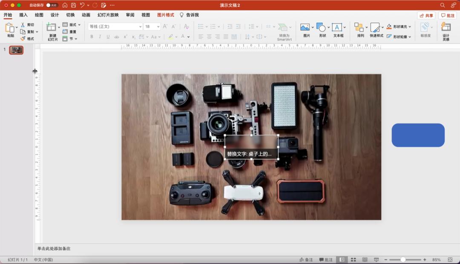This screenshot has width=460, height=264.
Task: Toggle the 备注 notes pane in status bar
Action: point(306,260)
